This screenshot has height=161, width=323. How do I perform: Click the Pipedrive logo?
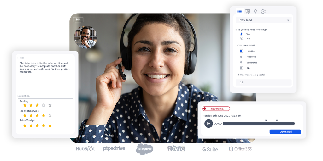coord(114,148)
